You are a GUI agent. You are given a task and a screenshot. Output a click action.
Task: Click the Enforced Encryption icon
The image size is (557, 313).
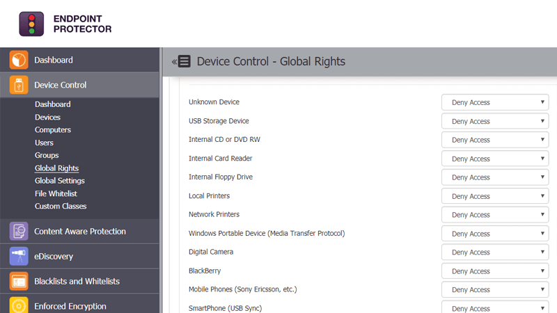tap(19, 306)
